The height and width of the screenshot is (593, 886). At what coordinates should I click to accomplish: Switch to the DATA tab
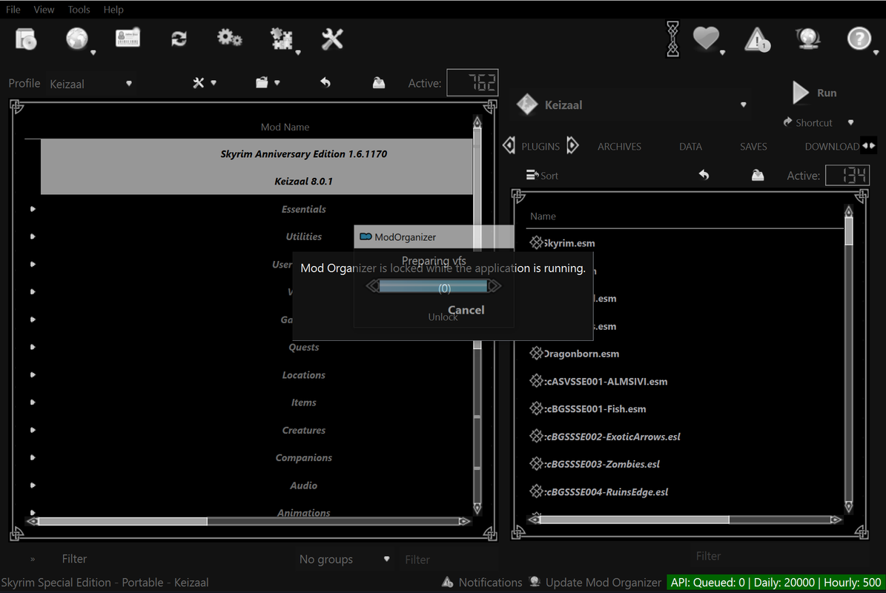690,146
